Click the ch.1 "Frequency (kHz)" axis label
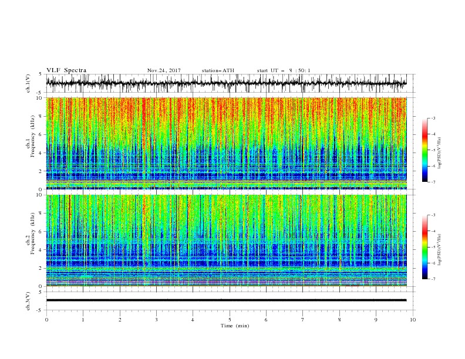The image size is (465, 359). 33,137
